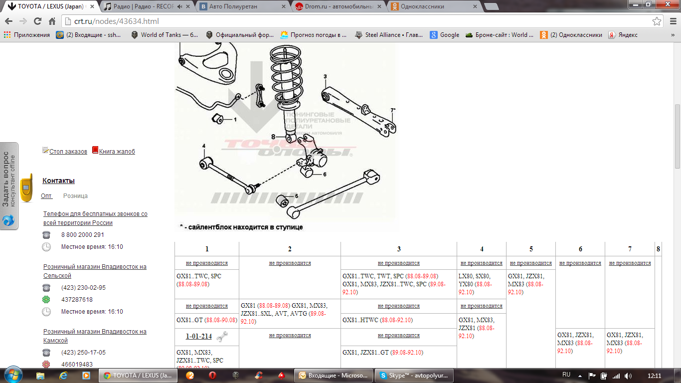This screenshot has width=681, height=383.
Task: Open the Прогноз погоды bookmark
Action: click(314, 35)
